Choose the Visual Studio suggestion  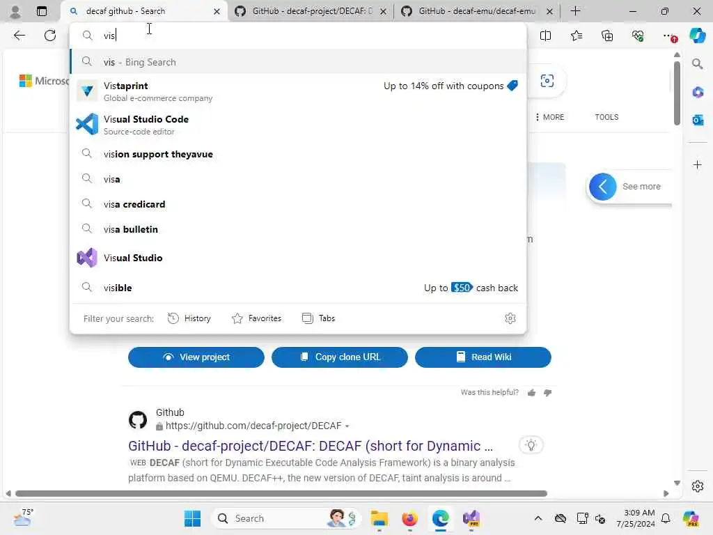(x=298, y=258)
